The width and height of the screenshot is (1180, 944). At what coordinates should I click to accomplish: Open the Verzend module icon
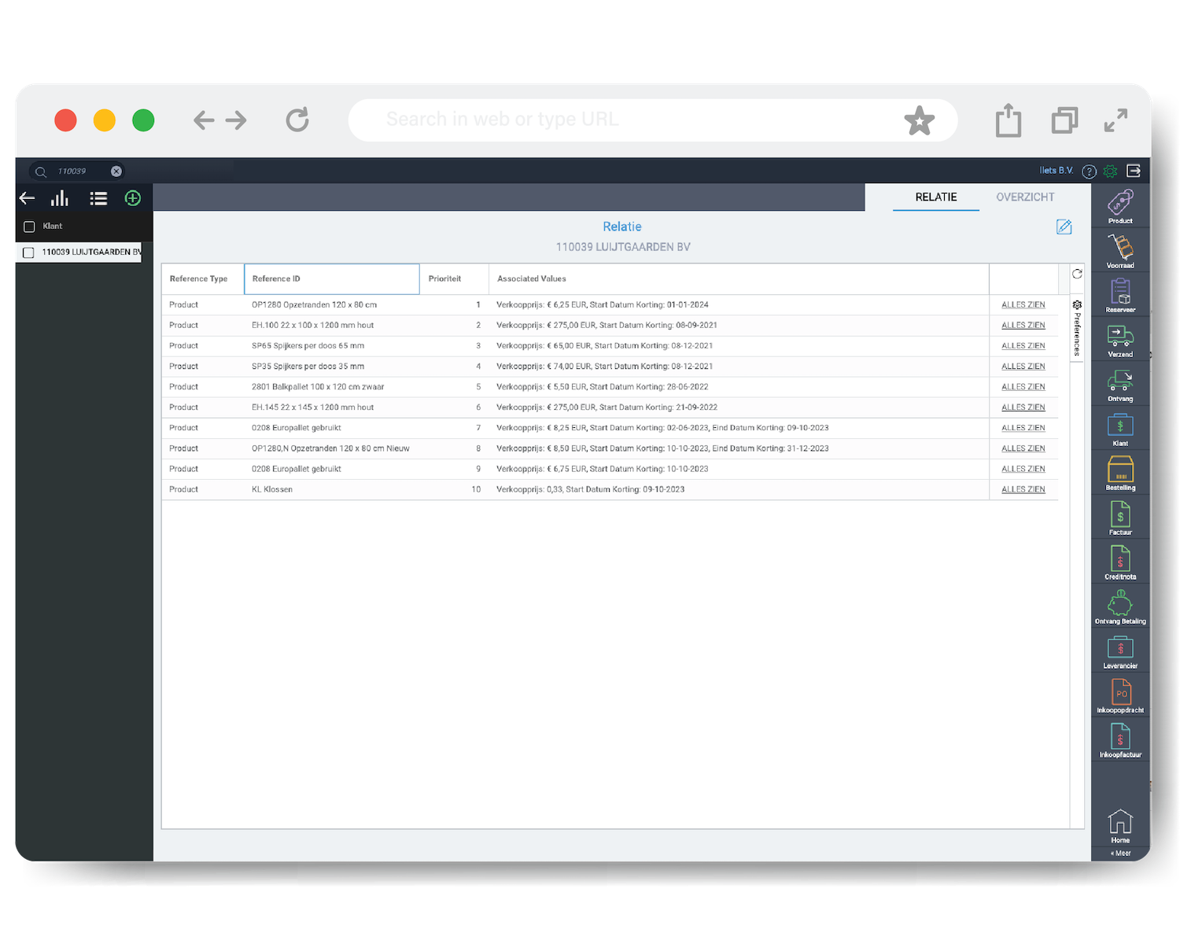pyautogui.click(x=1120, y=341)
